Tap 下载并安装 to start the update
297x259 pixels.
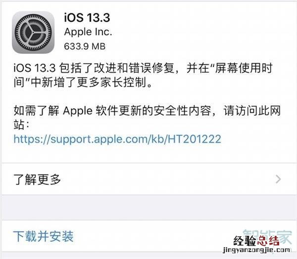[x=43, y=236]
